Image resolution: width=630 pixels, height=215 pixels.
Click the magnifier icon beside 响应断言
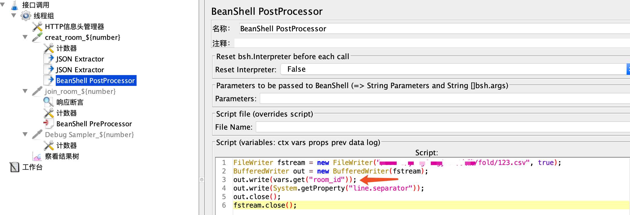pos(49,102)
